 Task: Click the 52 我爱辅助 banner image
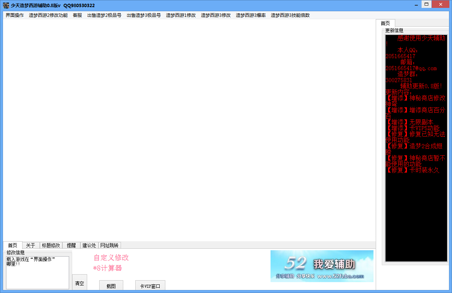tap(322, 266)
